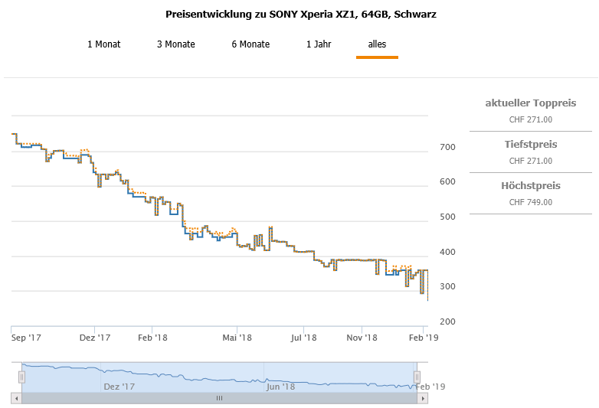Choose the 1 Jahr range tab
The height and width of the screenshot is (408, 599).
[x=319, y=44]
